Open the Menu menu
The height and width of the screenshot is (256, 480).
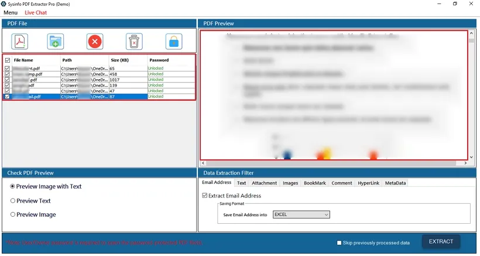pos(11,12)
